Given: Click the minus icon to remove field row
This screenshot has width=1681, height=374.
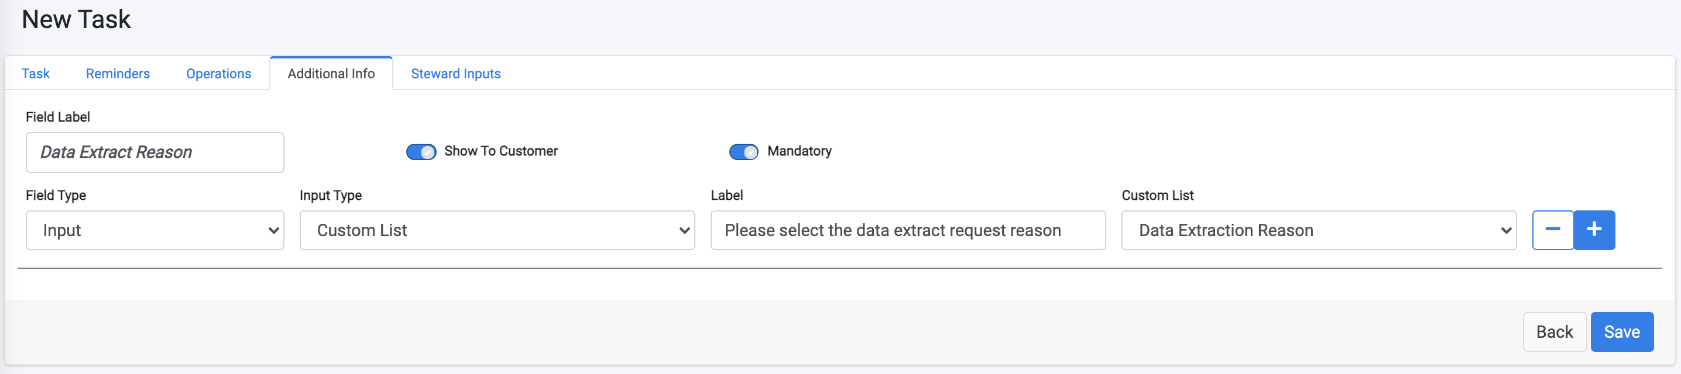Looking at the screenshot, I should (x=1552, y=230).
